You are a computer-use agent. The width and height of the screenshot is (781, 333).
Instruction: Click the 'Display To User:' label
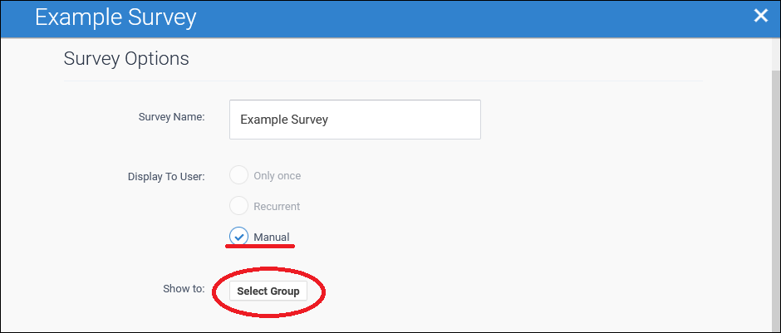tap(166, 176)
